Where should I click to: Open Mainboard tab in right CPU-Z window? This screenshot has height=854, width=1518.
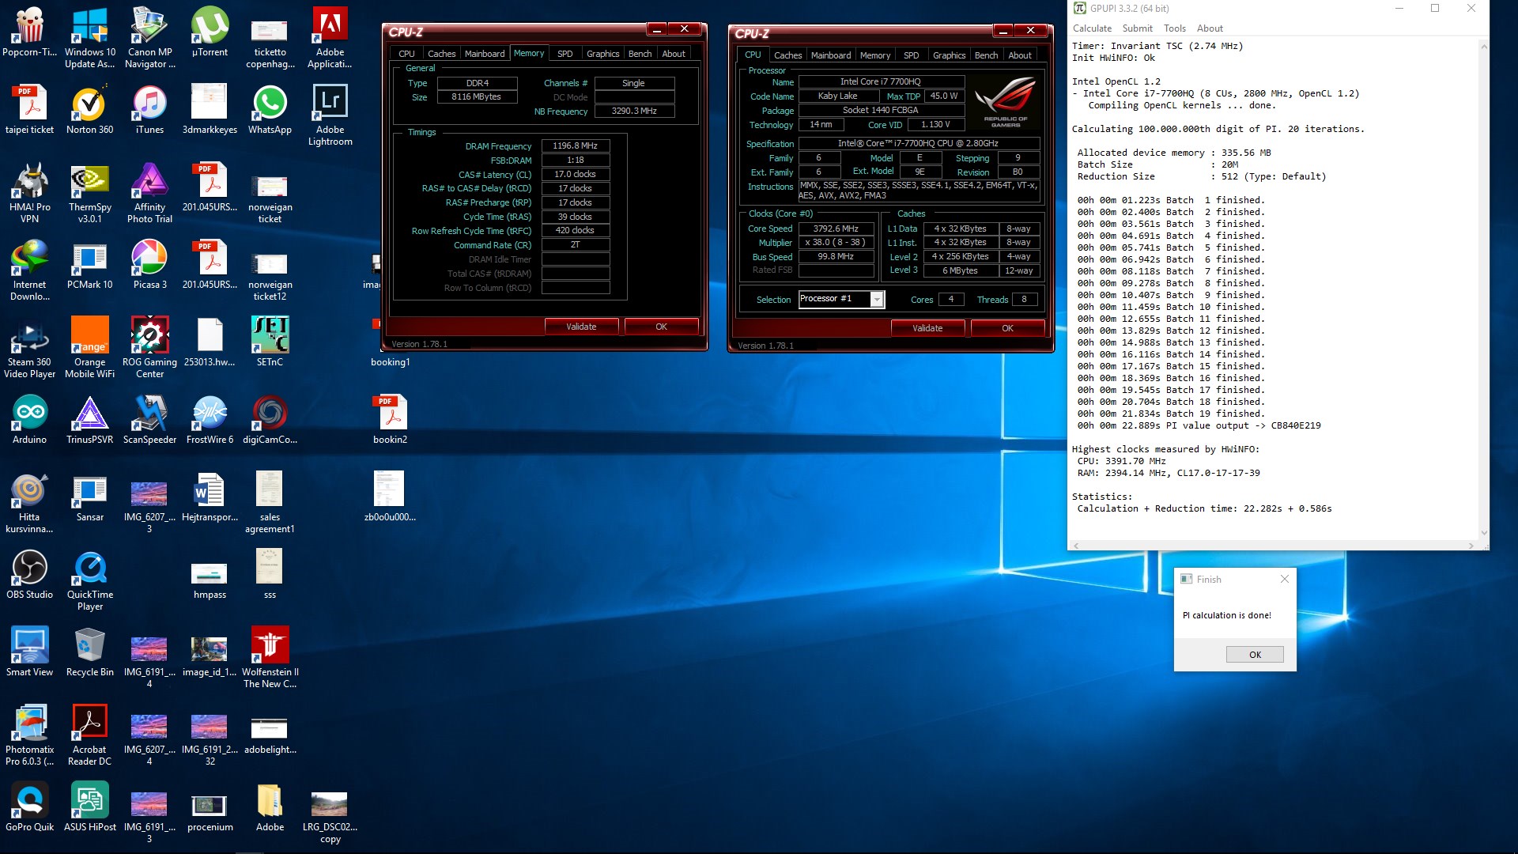831,55
